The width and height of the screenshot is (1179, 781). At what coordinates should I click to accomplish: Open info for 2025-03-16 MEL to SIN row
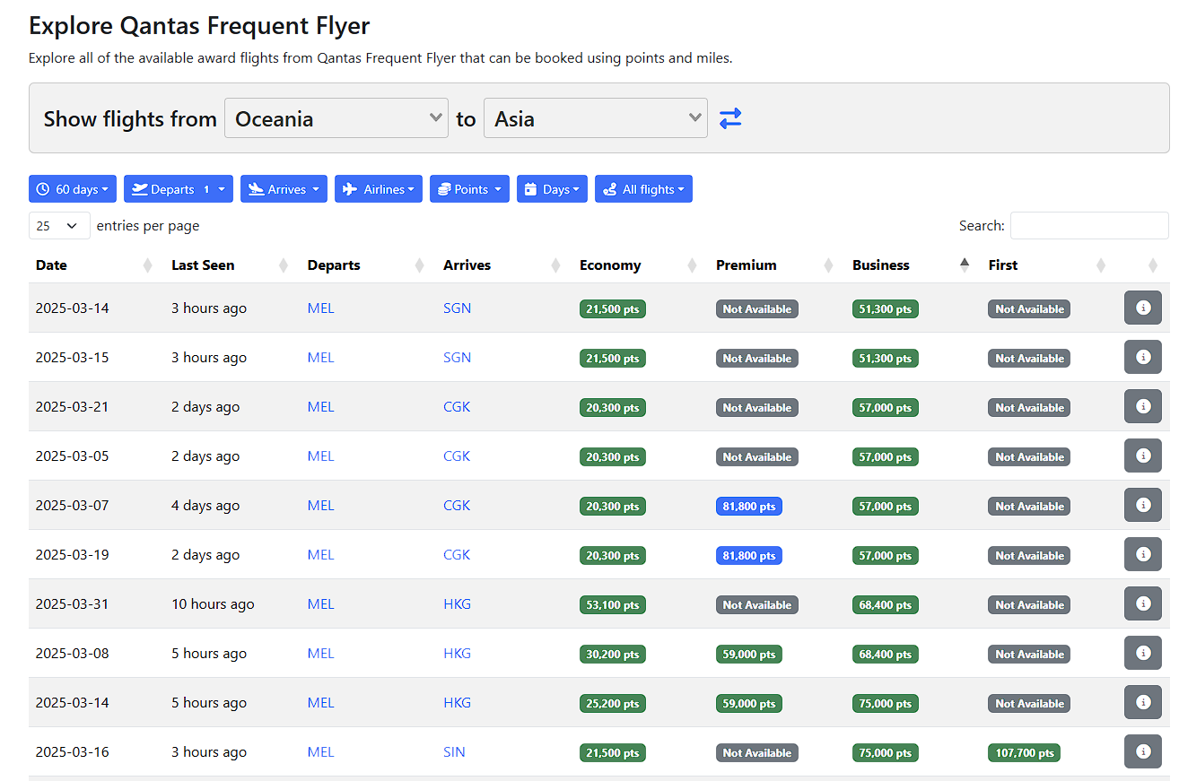(1142, 751)
